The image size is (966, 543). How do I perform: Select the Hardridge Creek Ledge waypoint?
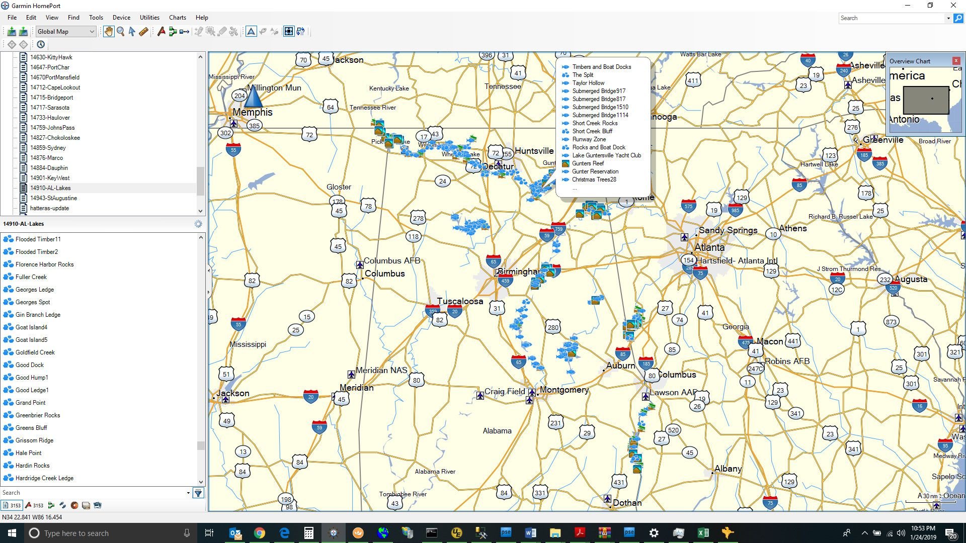coord(44,478)
